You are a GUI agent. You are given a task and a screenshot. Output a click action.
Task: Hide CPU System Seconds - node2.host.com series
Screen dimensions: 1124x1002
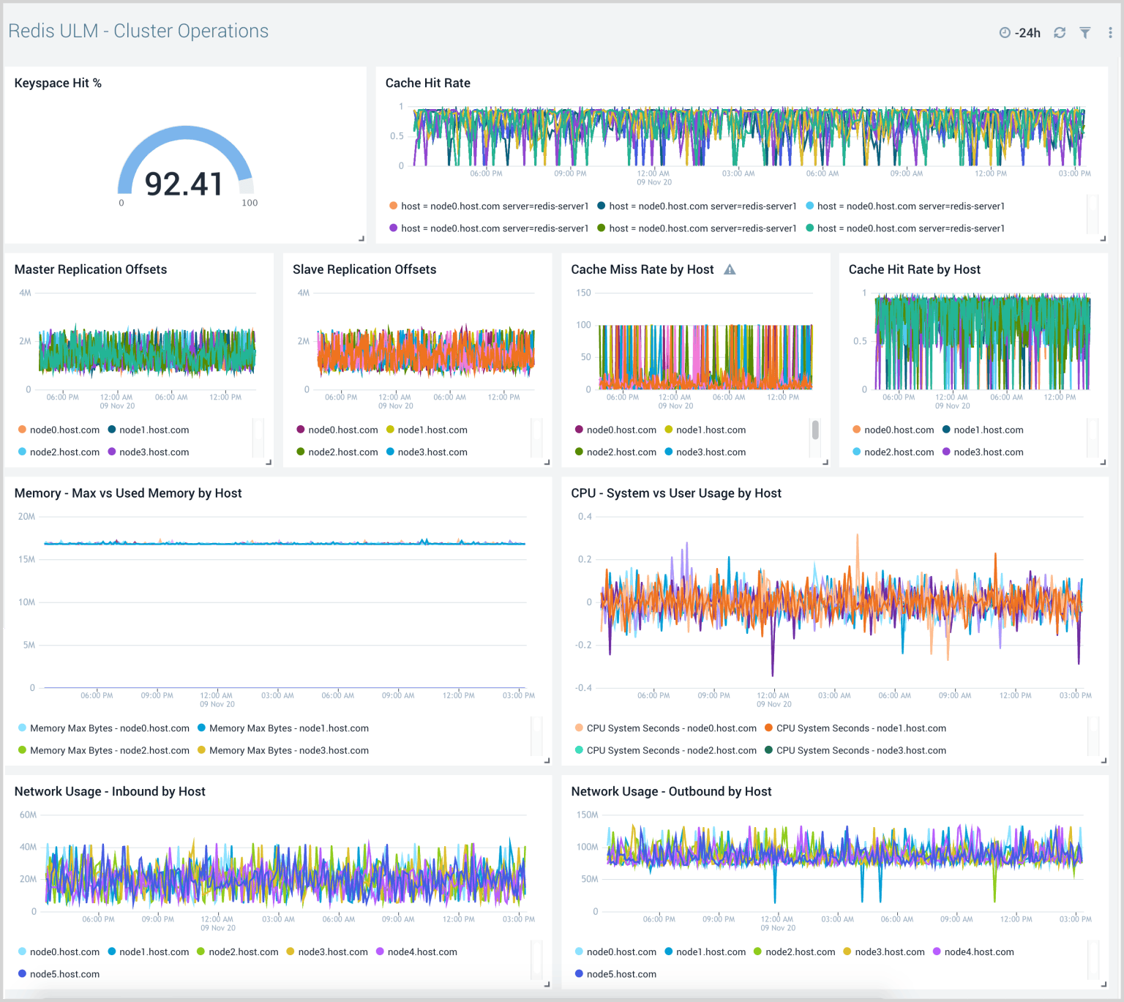click(670, 750)
